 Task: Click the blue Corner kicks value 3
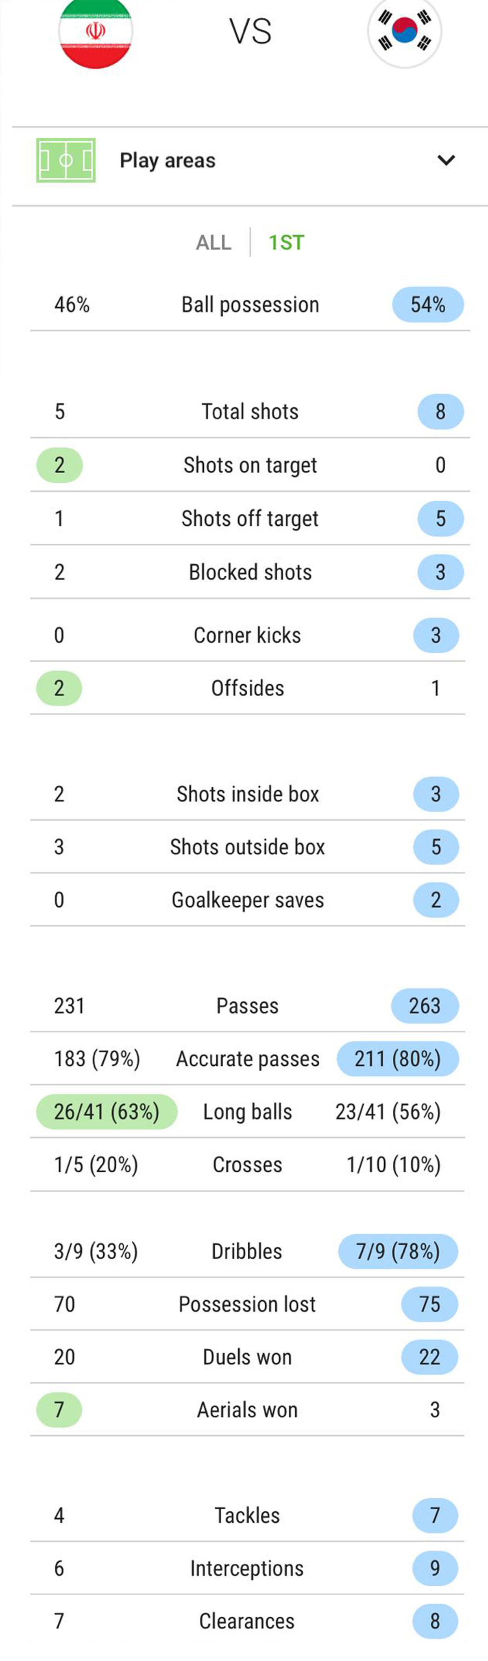[x=436, y=635]
